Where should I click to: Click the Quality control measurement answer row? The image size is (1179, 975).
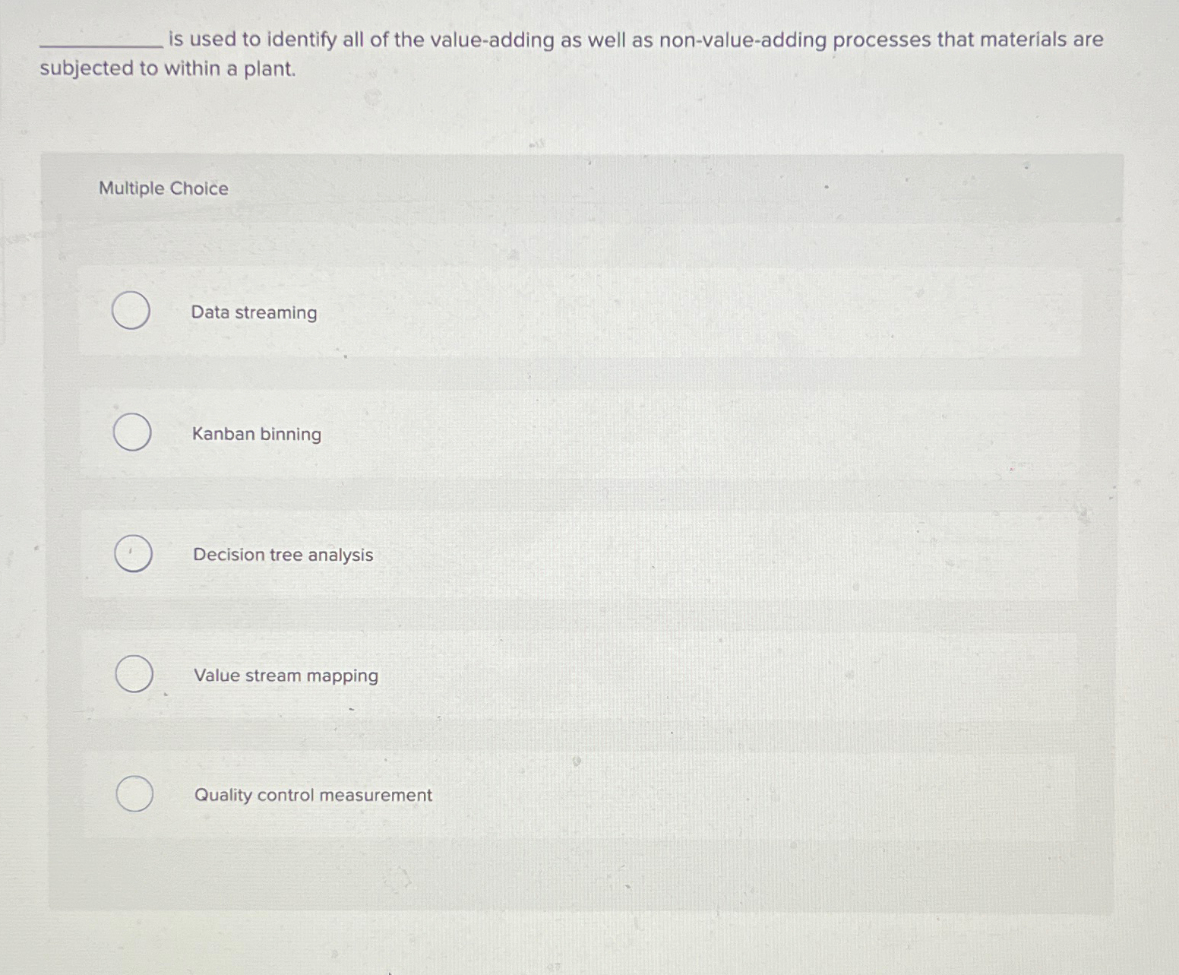(577, 795)
